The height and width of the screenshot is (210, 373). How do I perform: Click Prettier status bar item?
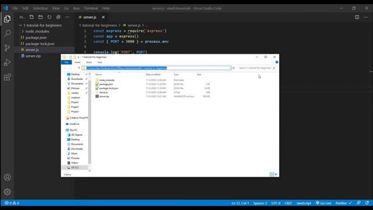point(343,203)
